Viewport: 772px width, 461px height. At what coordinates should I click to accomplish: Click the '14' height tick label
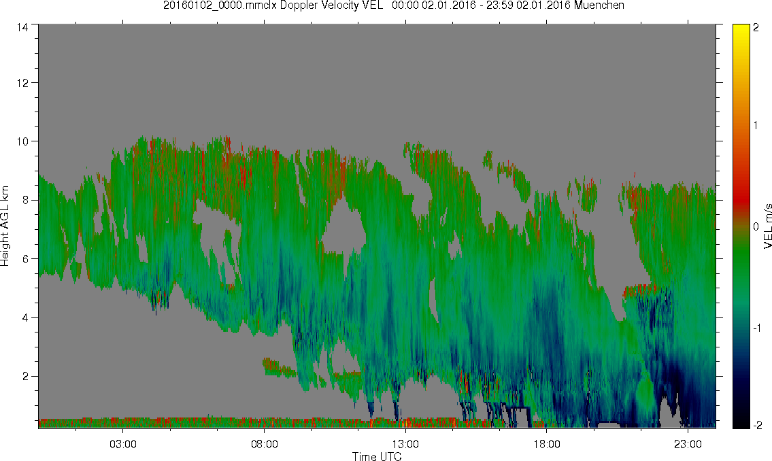tap(22, 28)
